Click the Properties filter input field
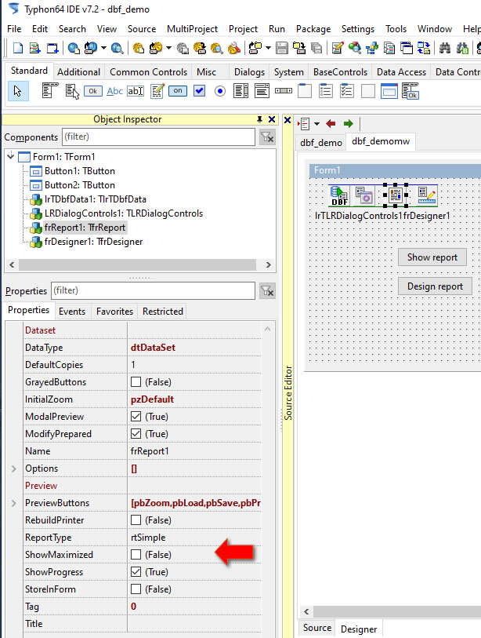This screenshot has height=638, width=481. tap(154, 290)
